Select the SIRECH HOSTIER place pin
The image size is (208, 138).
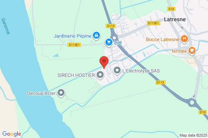(x=100, y=75)
